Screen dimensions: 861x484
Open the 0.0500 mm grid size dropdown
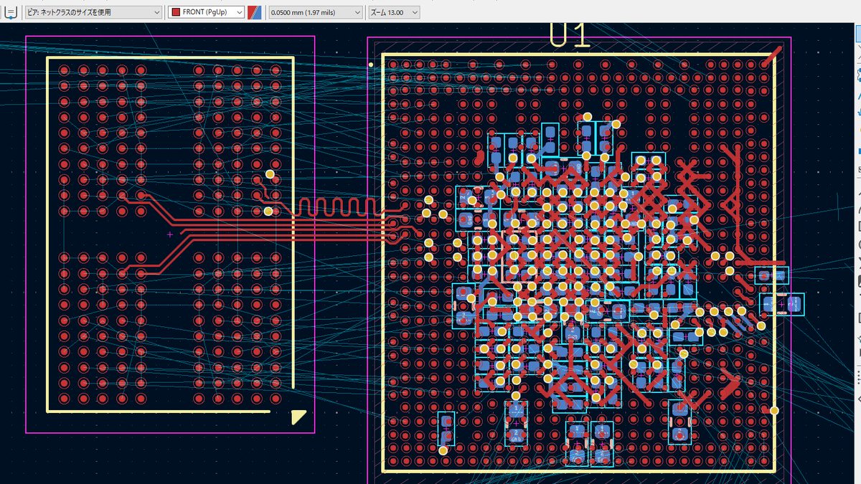[316, 12]
